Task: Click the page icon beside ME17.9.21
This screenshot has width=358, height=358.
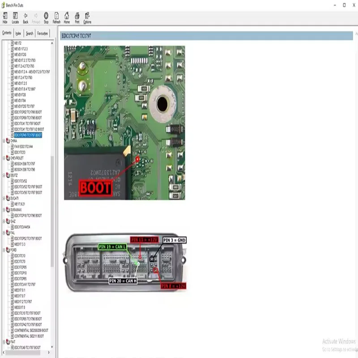Action: tap(13, 203)
